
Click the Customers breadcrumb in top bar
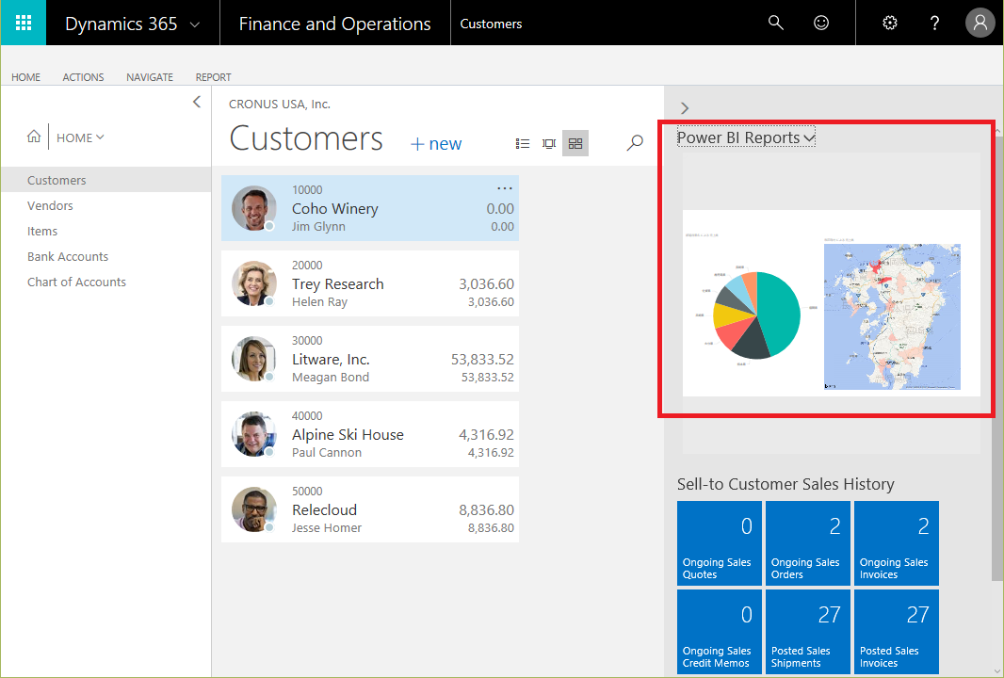[x=491, y=24]
